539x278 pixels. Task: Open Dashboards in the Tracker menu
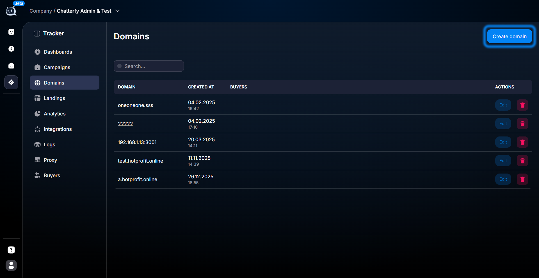pyautogui.click(x=65, y=52)
